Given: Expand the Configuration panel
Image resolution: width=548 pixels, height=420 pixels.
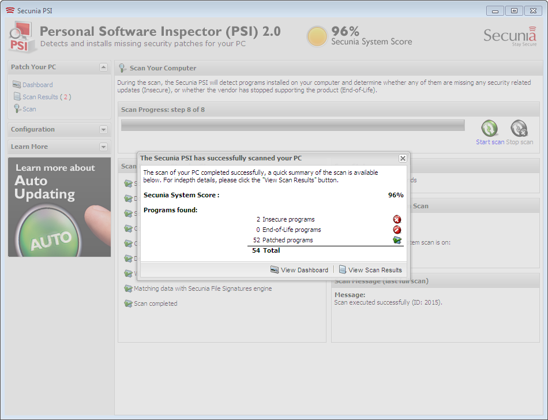Looking at the screenshot, I should 103,129.
